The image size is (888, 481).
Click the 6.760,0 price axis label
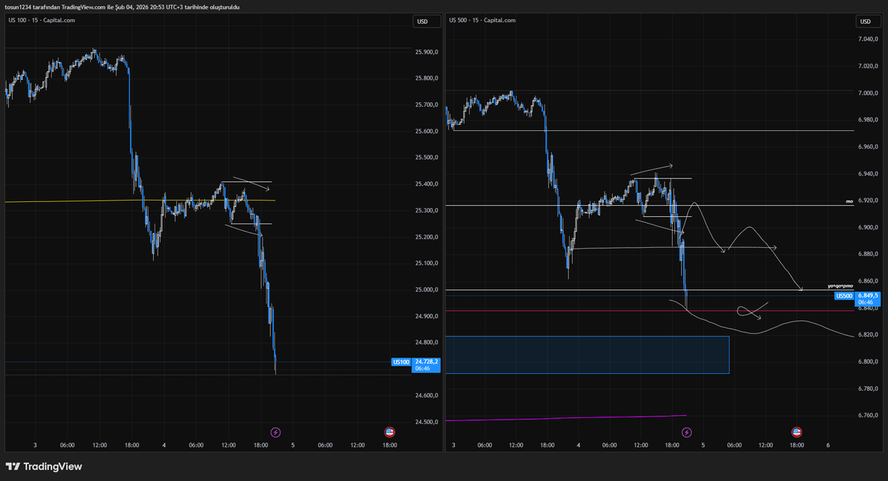click(869, 415)
